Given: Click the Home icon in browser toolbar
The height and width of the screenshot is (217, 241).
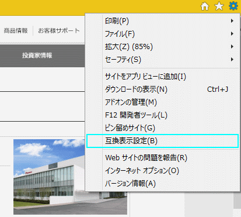Looking at the screenshot, I should click(205, 6).
